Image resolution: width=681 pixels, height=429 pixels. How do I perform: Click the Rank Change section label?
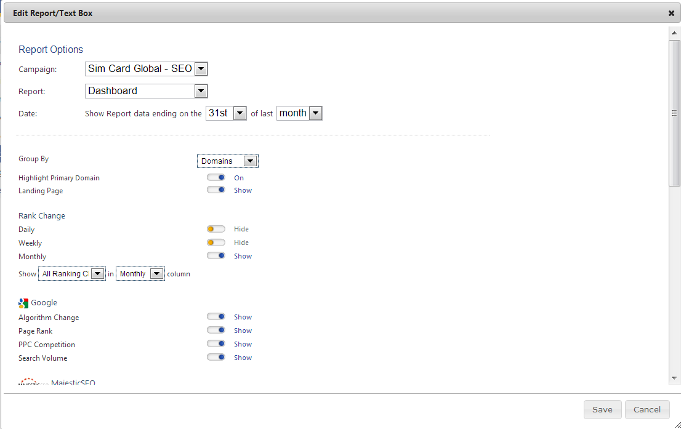click(x=42, y=216)
